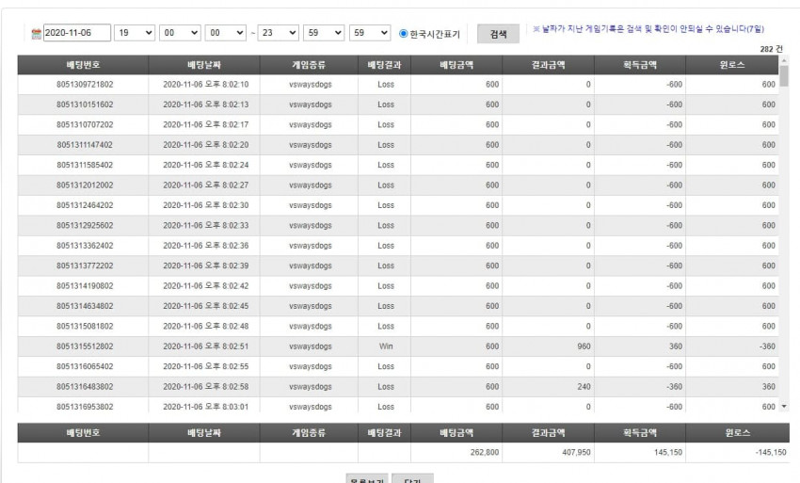The width and height of the screenshot is (800, 483).
Task: Open the end second dropdown beside the radio
Action: [370, 33]
